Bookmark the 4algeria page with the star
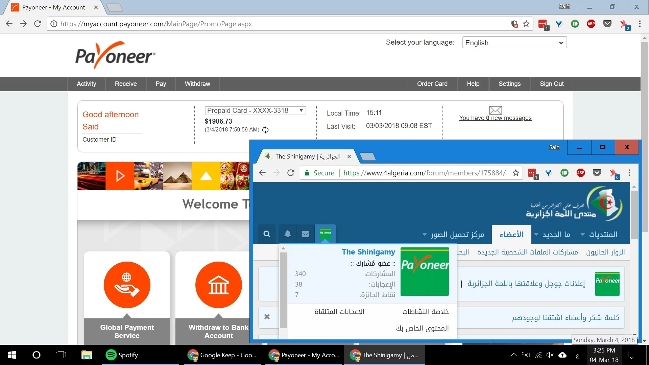Image resolution: width=649 pixels, height=365 pixels. [x=515, y=173]
